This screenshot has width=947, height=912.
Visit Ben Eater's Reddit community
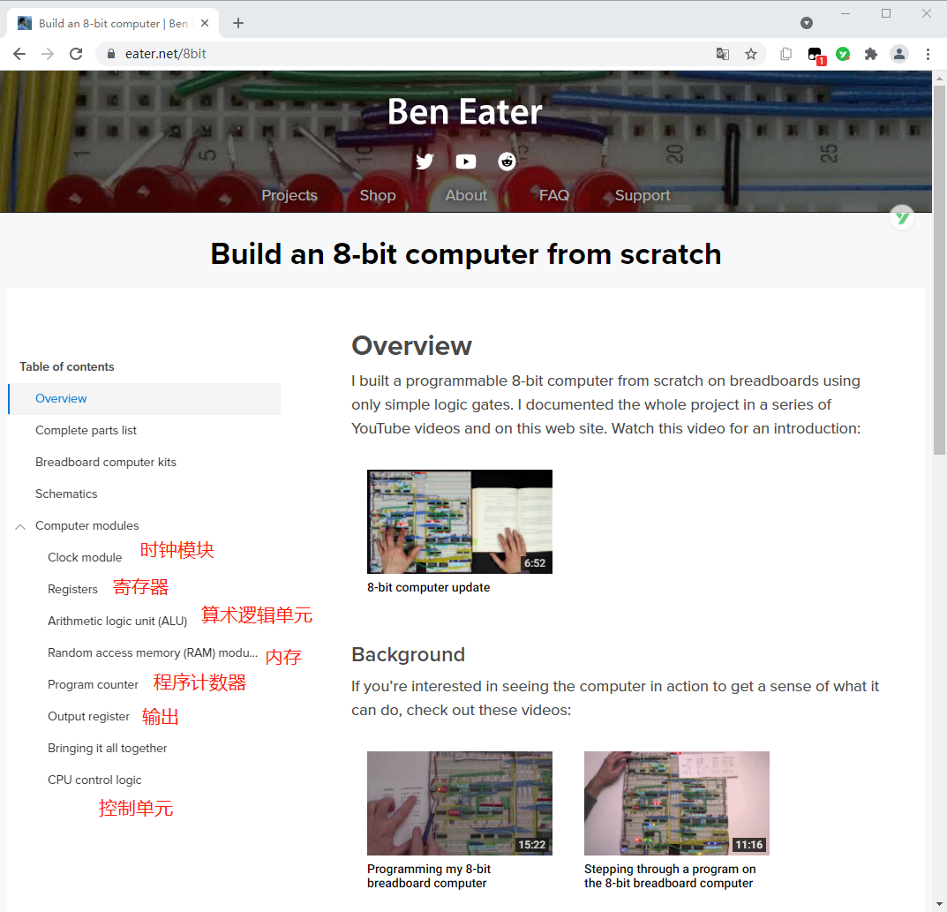tap(507, 162)
